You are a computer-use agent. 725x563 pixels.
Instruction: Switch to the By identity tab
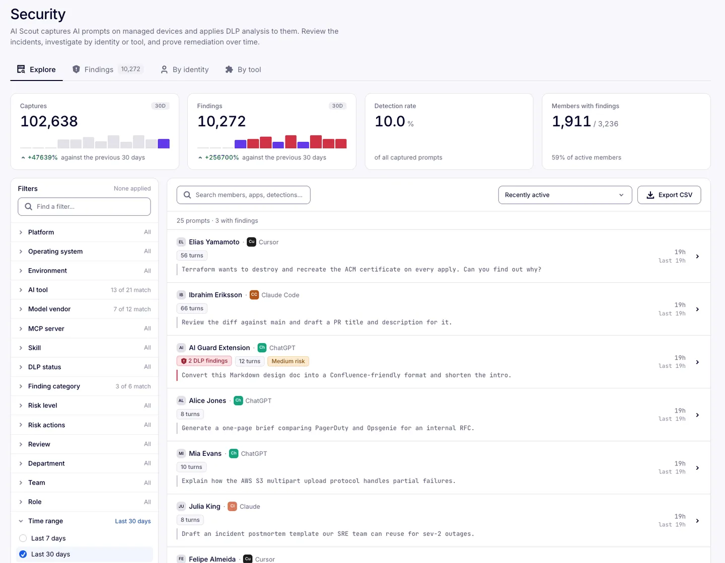point(184,69)
